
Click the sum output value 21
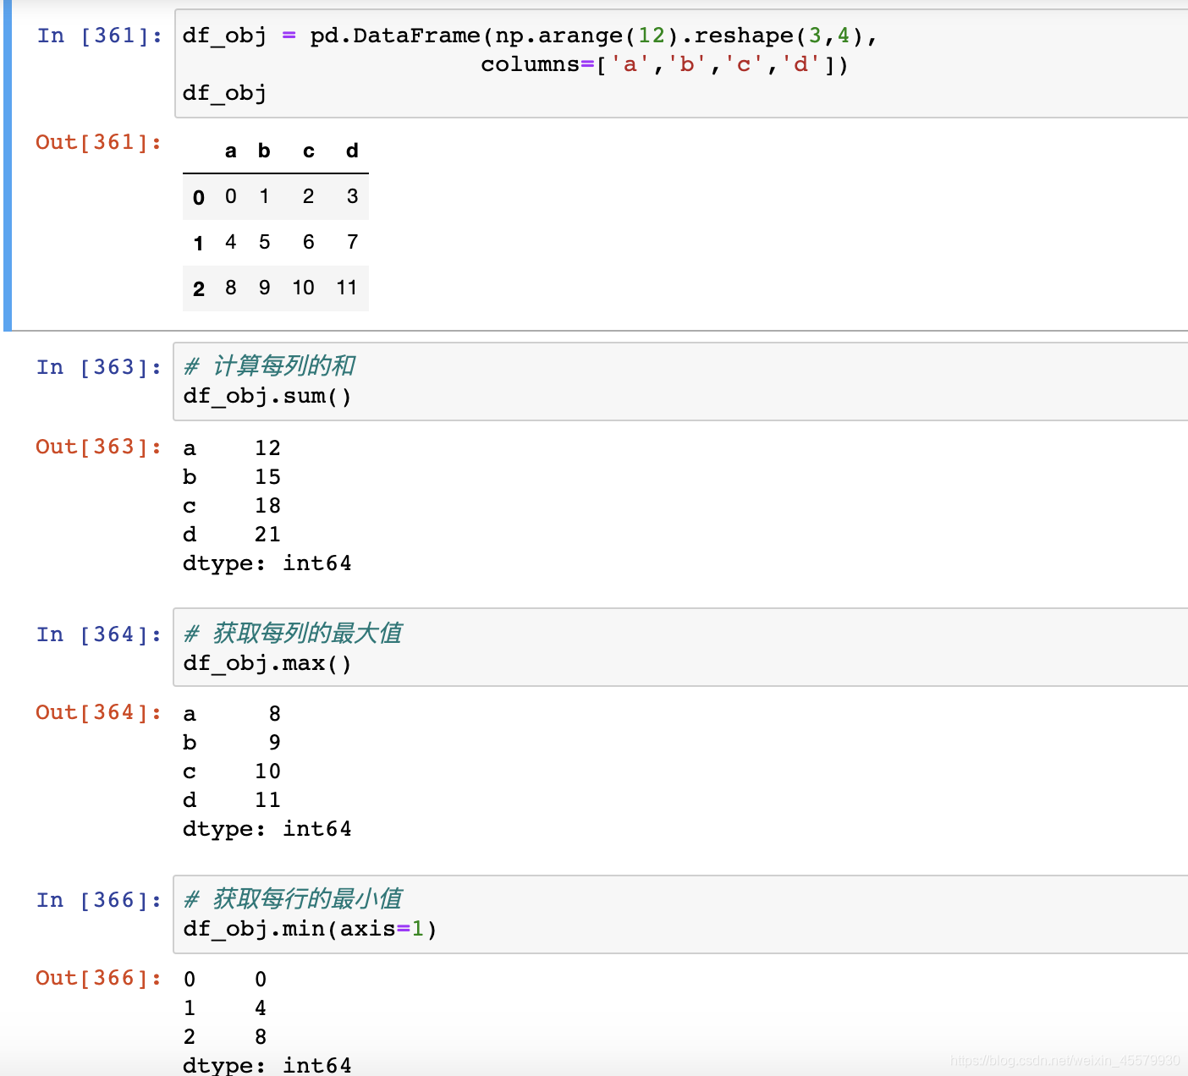point(267,535)
